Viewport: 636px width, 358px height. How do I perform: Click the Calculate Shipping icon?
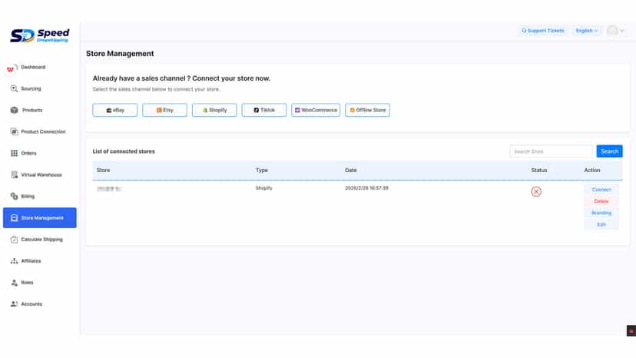point(14,239)
